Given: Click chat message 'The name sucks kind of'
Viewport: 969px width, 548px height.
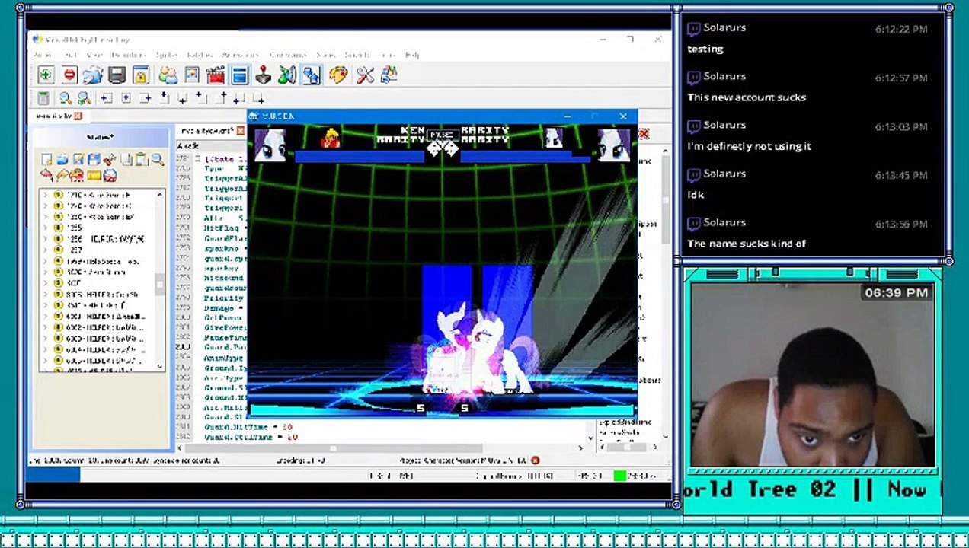Looking at the screenshot, I should pos(747,244).
